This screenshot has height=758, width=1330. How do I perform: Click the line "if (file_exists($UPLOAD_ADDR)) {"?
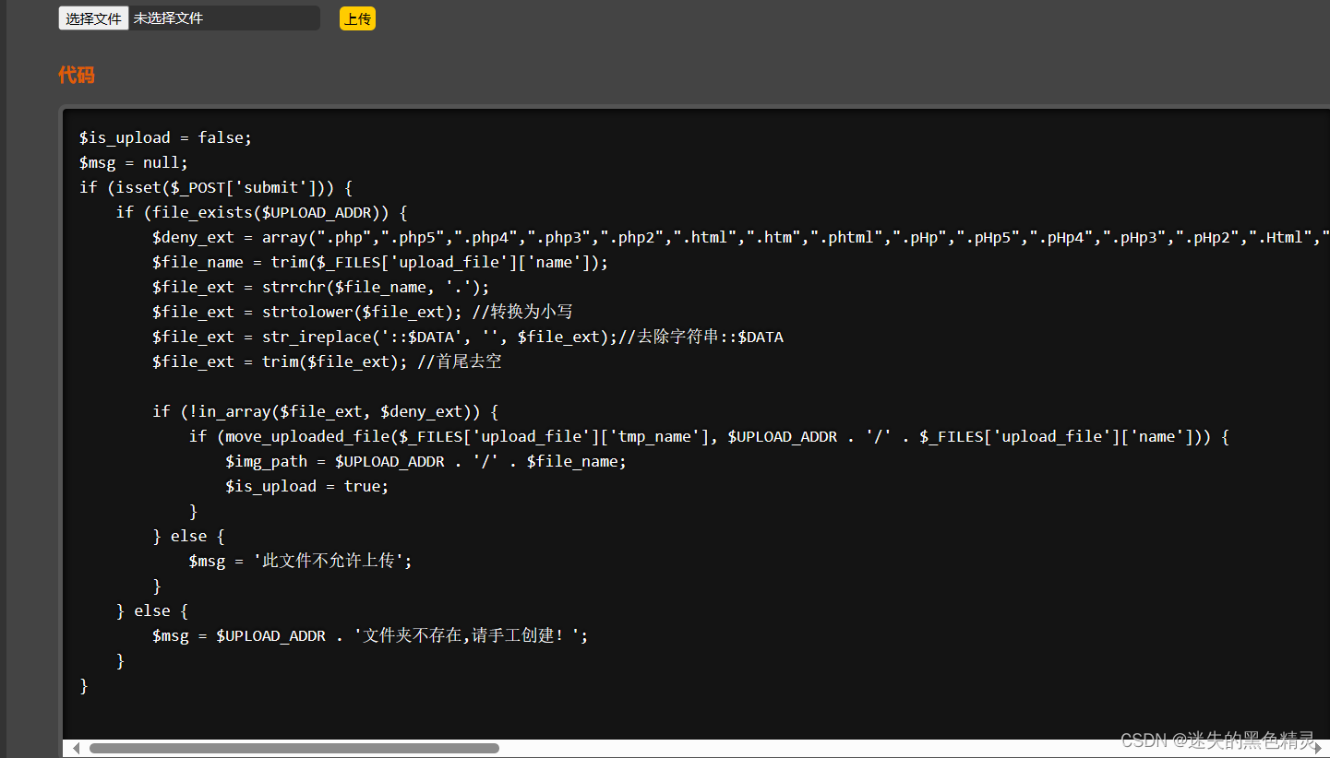coord(261,212)
